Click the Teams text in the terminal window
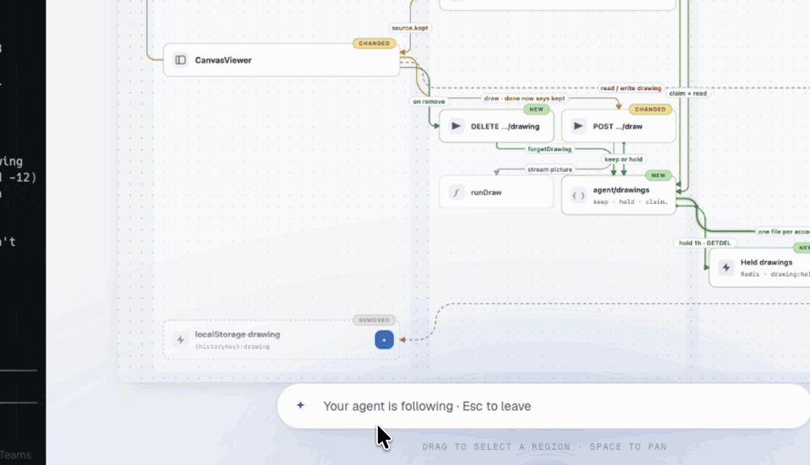The image size is (810, 465). [x=15, y=455]
